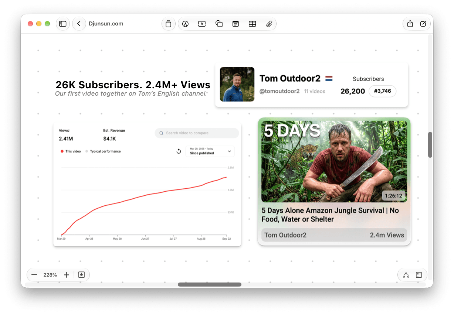The height and width of the screenshot is (315, 454).
Task: Insert a table using the table icon
Action: 252,24
